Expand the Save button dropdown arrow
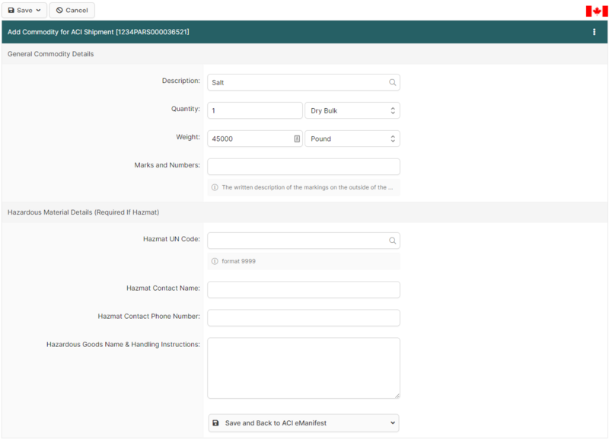This screenshot has height=443, width=609. click(39, 11)
